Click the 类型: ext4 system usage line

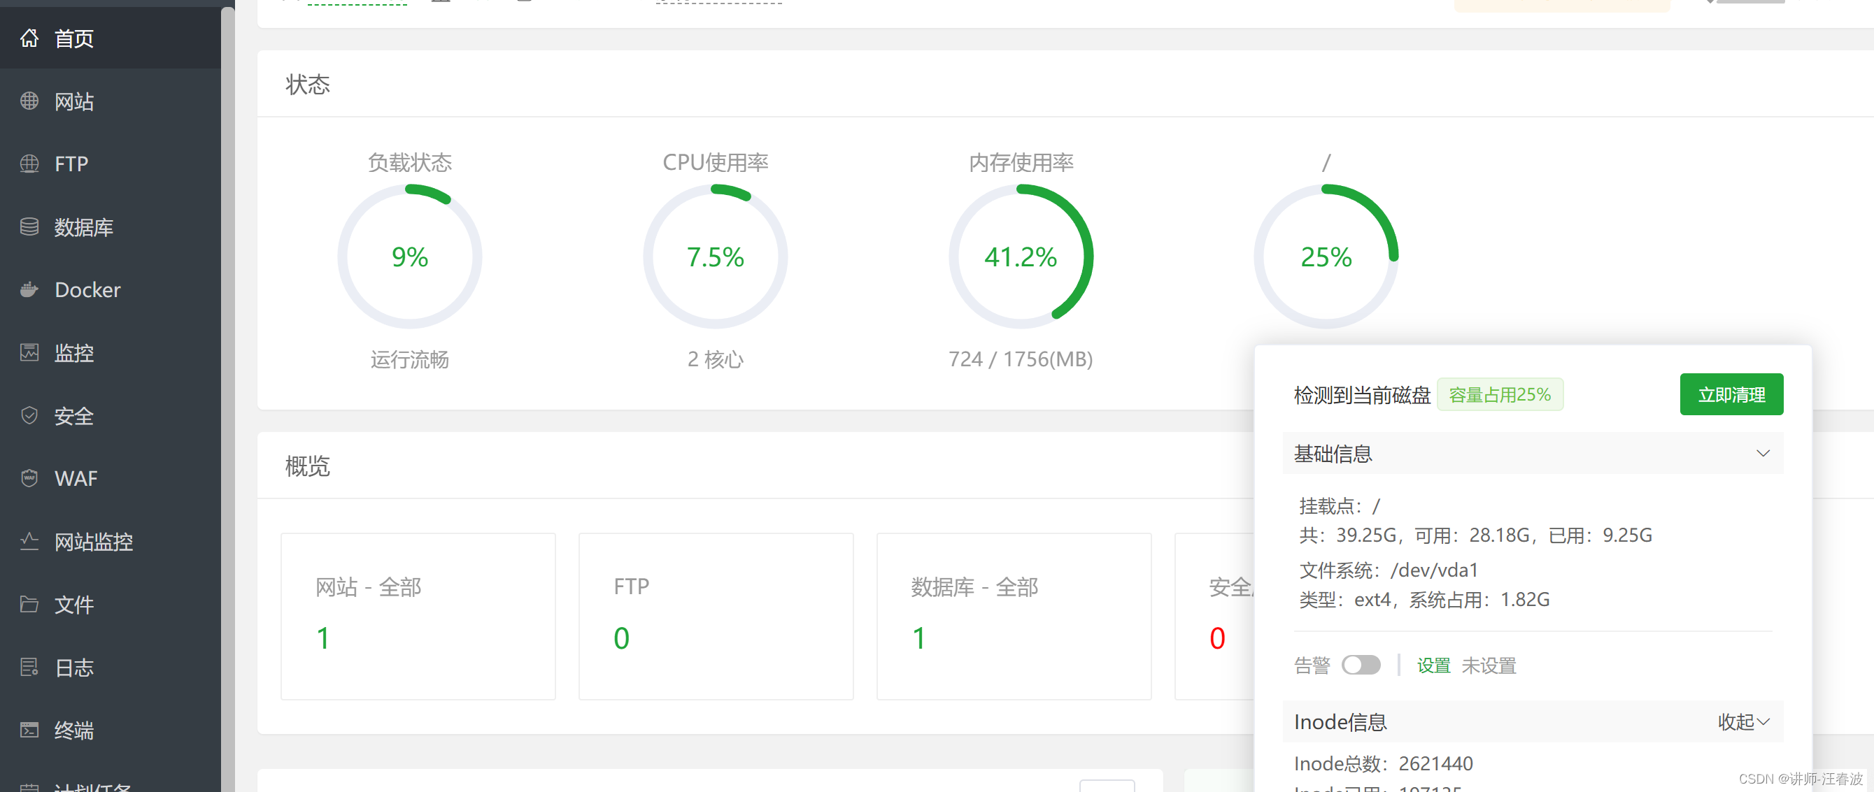(1424, 599)
